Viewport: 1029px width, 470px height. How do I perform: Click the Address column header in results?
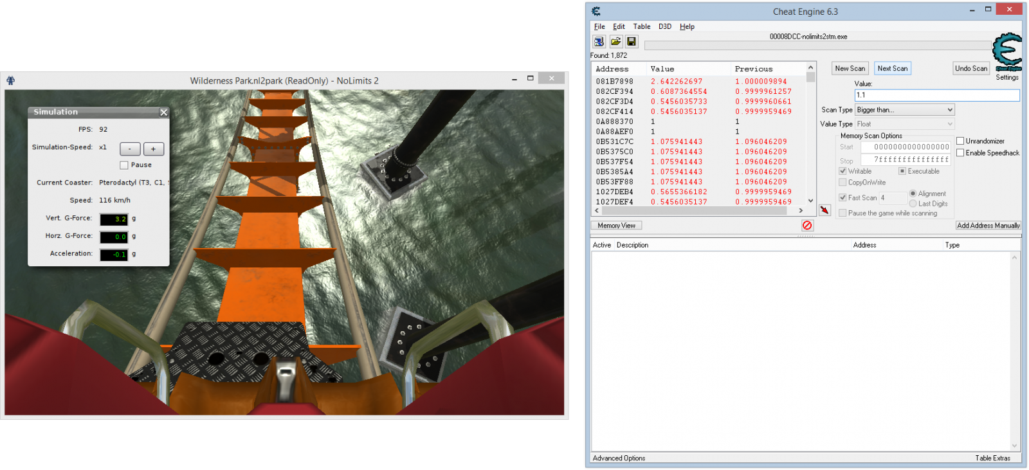[619, 69]
